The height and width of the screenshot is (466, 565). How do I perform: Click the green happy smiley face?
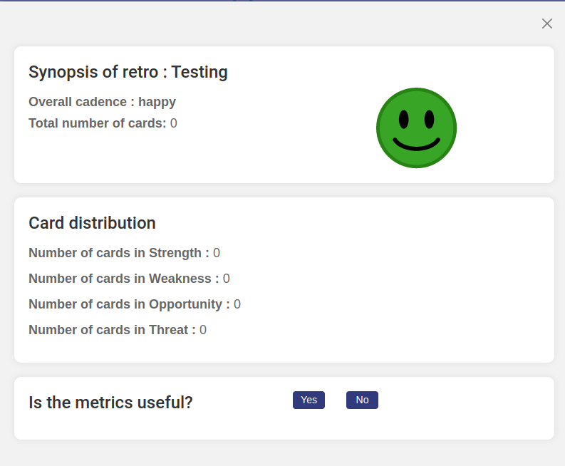click(x=416, y=128)
